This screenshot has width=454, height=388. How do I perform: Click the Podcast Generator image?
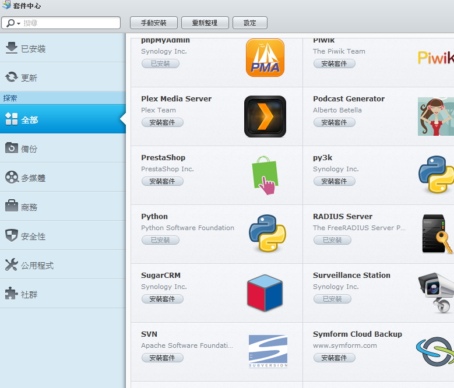click(x=436, y=117)
